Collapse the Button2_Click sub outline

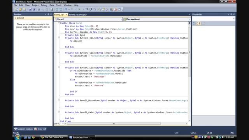pos(59,67)
